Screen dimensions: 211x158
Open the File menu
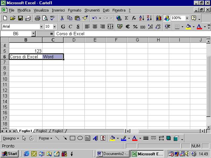[12, 10]
